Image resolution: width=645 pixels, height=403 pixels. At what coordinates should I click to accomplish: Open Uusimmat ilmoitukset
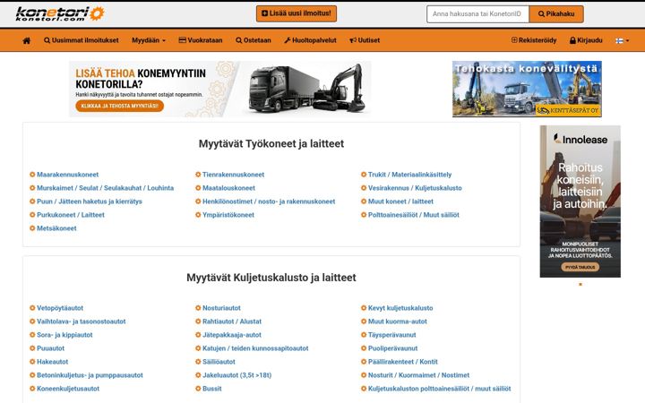click(81, 40)
